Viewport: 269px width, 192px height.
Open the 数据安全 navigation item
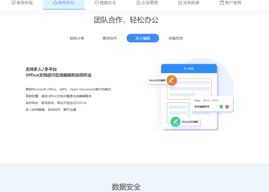pos(106,3)
